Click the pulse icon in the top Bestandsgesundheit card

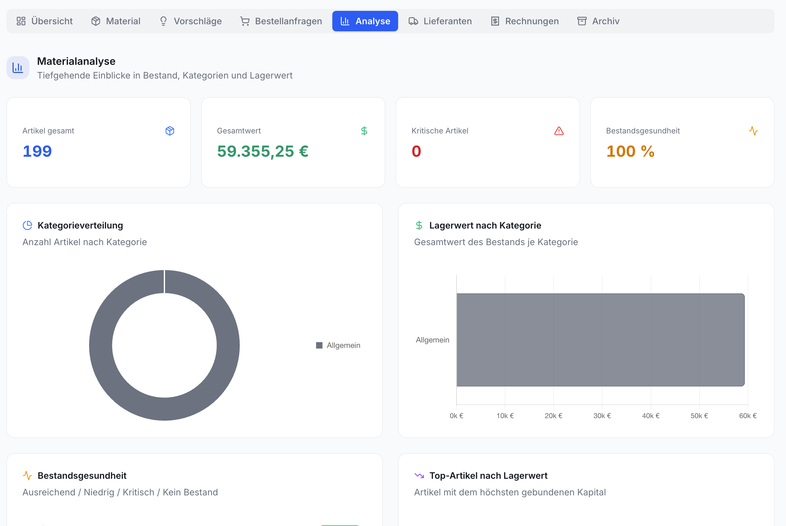click(x=753, y=131)
